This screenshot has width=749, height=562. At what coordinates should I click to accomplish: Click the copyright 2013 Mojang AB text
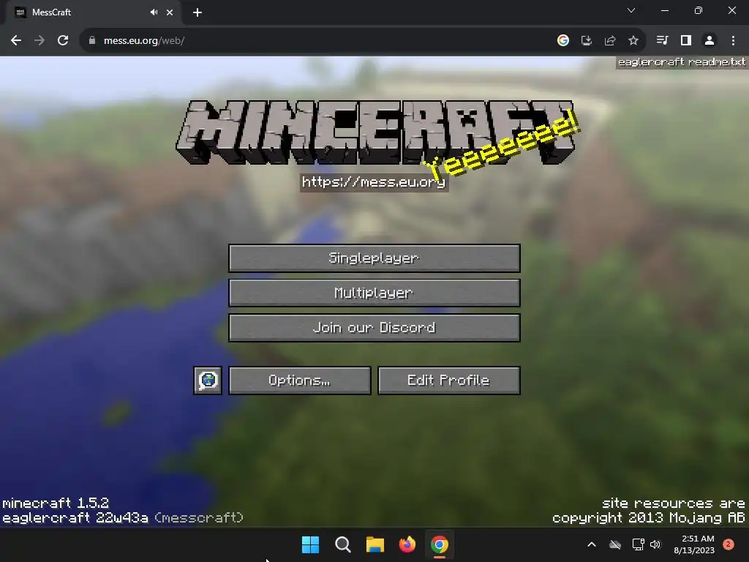tap(649, 517)
